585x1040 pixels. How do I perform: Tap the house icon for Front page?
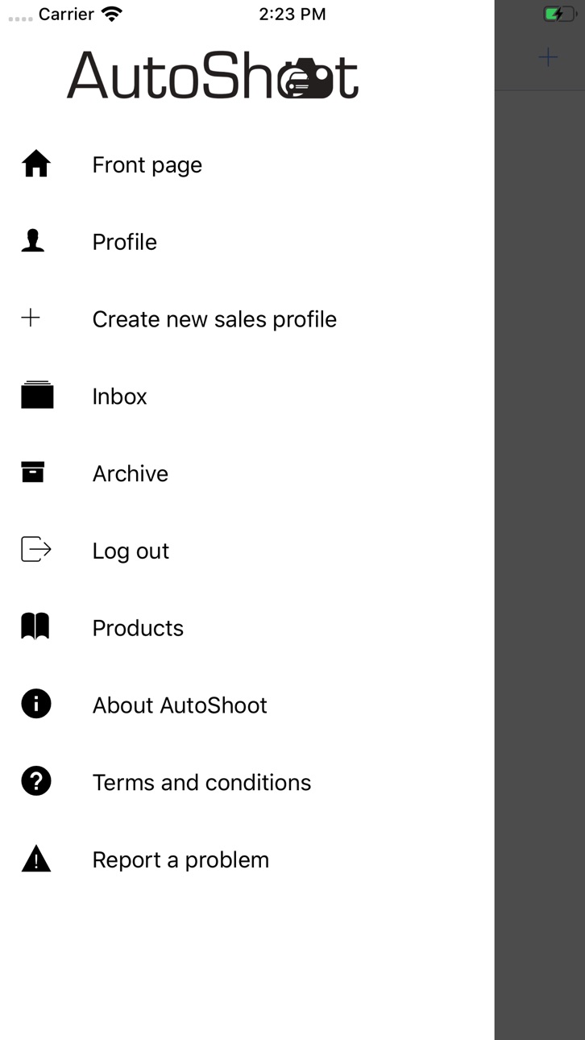36,164
